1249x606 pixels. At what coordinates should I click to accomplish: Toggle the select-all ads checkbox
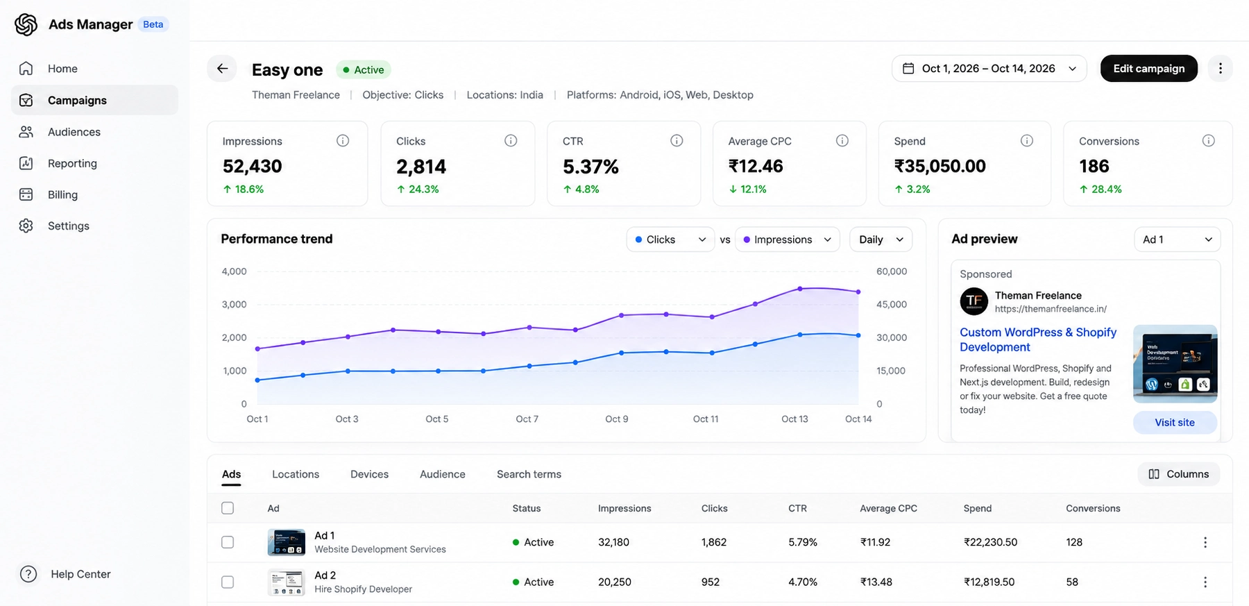228,508
